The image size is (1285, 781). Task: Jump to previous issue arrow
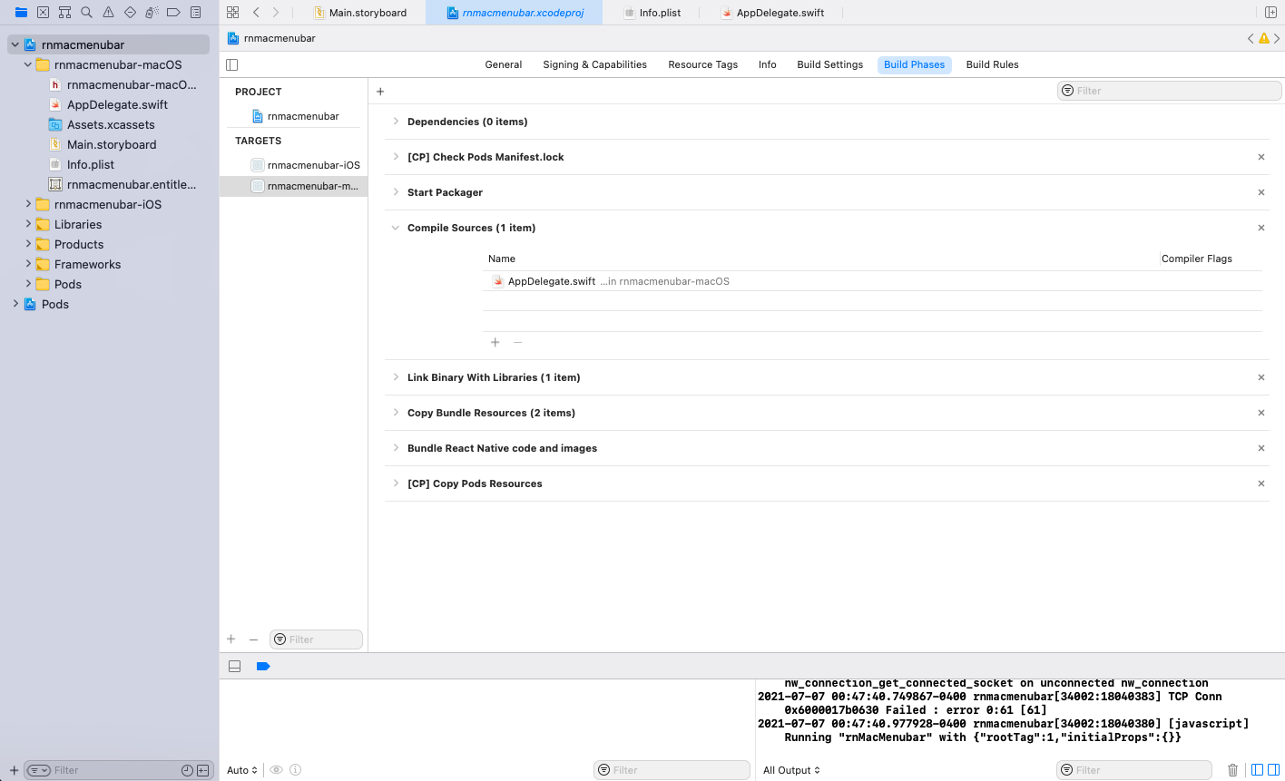click(x=1251, y=38)
